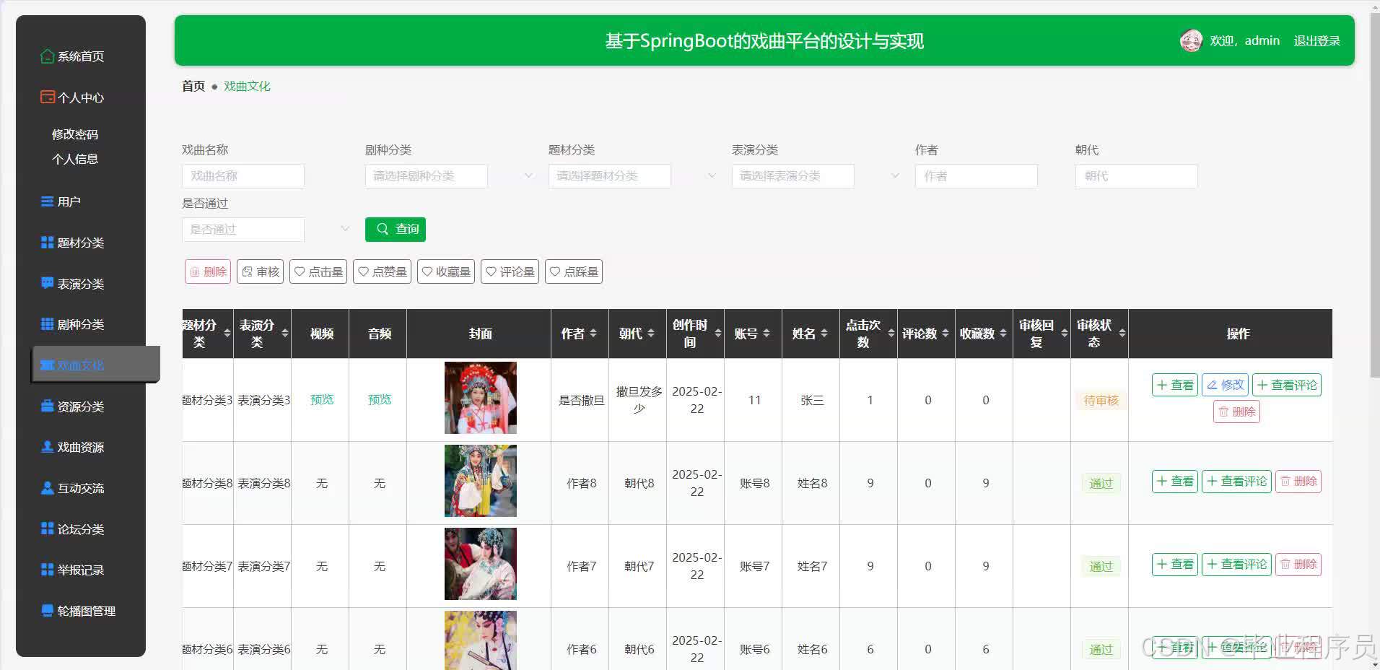Click the 表演分类 sidebar icon
Image resolution: width=1380 pixels, height=670 pixels.
click(47, 283)
